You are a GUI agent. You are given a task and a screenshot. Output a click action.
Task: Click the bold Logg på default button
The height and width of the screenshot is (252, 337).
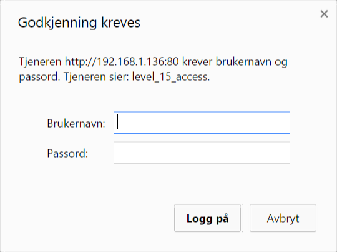(207, 218)
